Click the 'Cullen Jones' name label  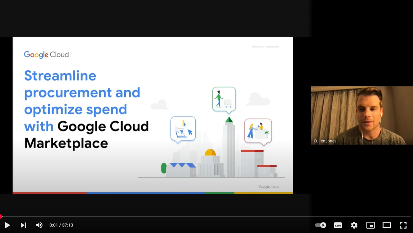(325, 141)
